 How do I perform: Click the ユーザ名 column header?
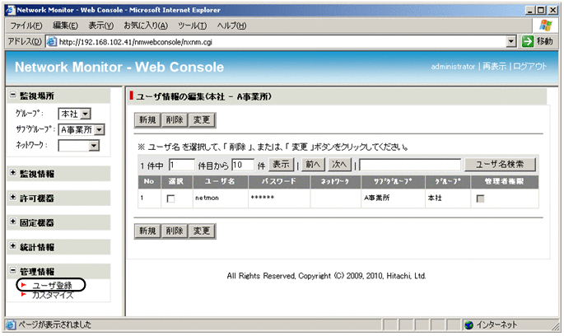[x=220, y=182]
